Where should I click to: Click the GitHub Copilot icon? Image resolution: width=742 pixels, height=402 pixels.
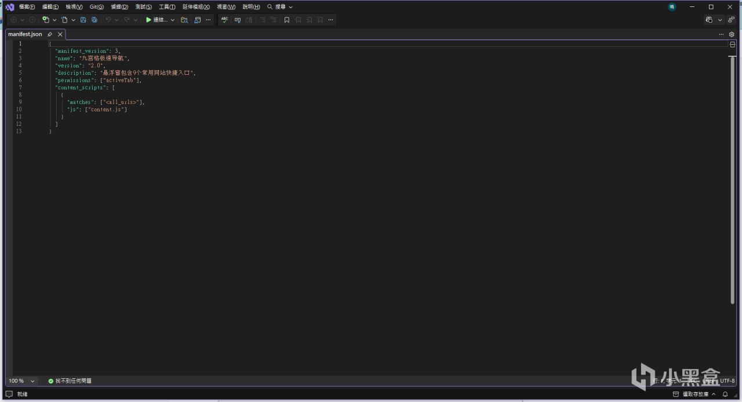pos(710,20)
